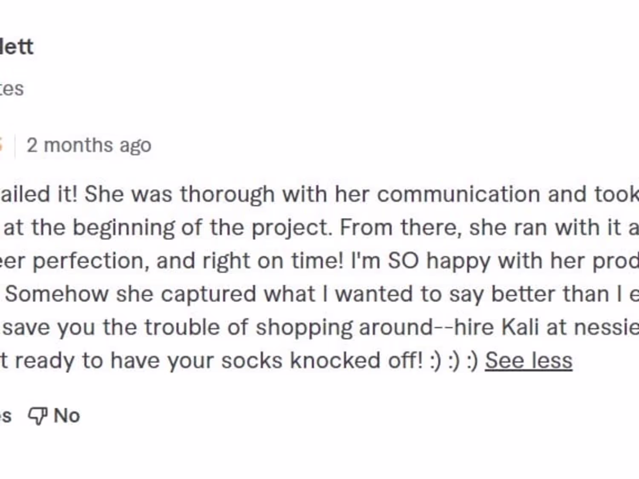639x479 pixels.
Task: Click the reviewer country text under the name
Action: (12, 89)
